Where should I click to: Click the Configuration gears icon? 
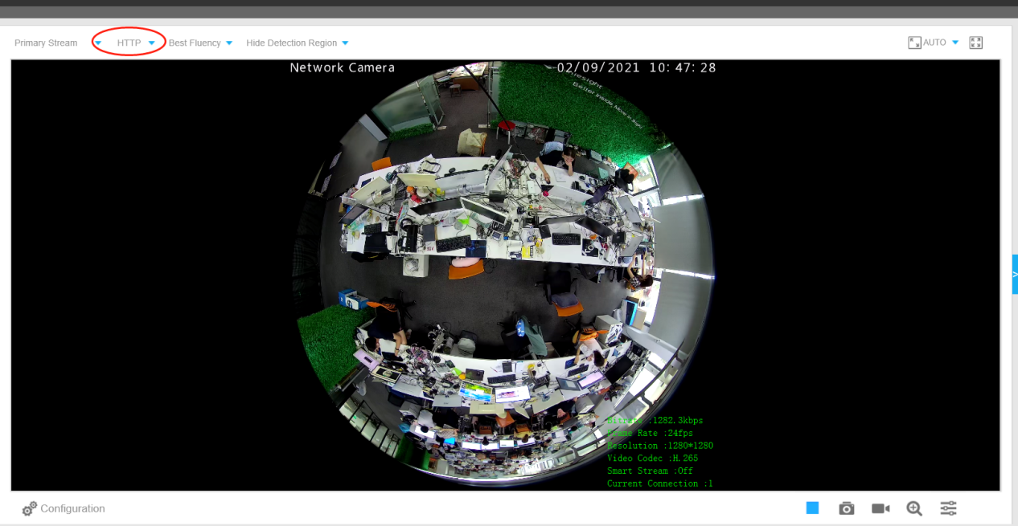pyautogui.click(x=30, y=509)
